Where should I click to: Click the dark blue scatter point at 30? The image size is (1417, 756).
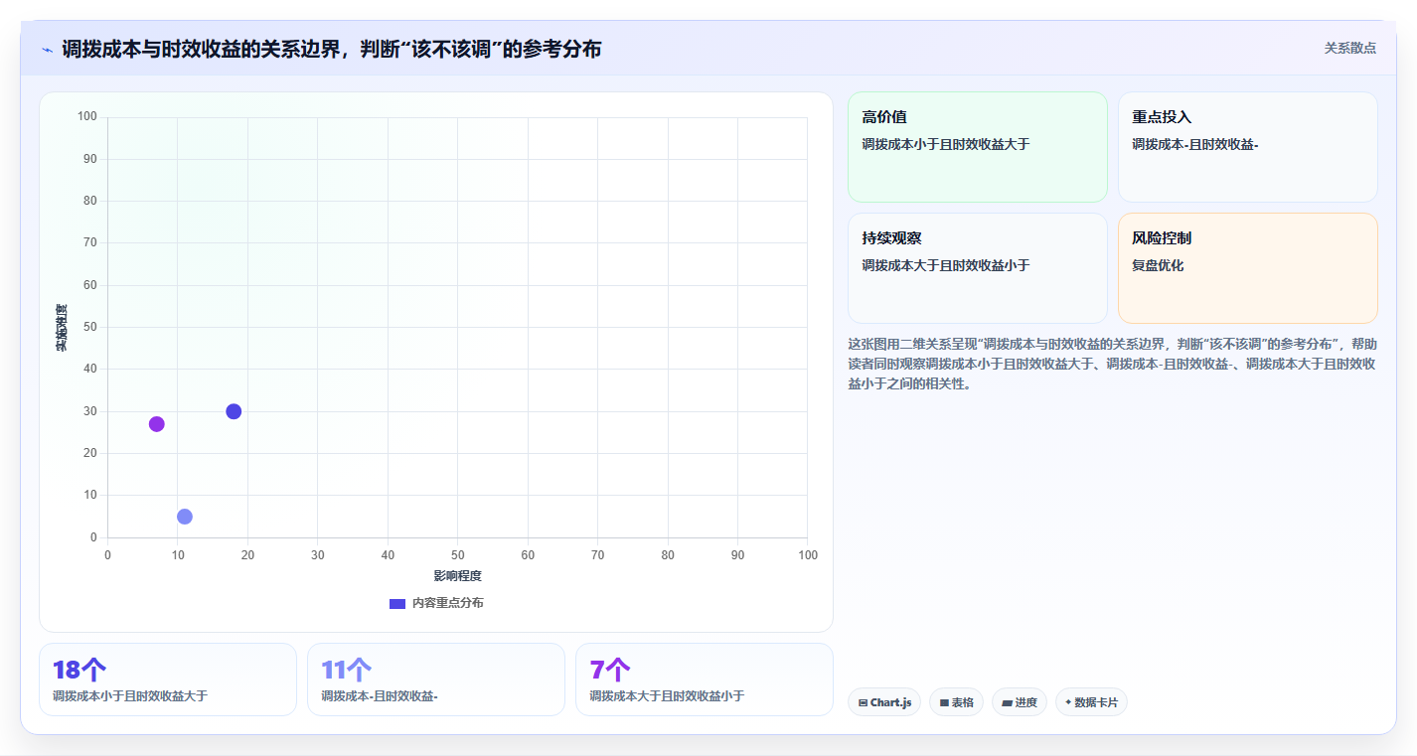click(234, 411)
